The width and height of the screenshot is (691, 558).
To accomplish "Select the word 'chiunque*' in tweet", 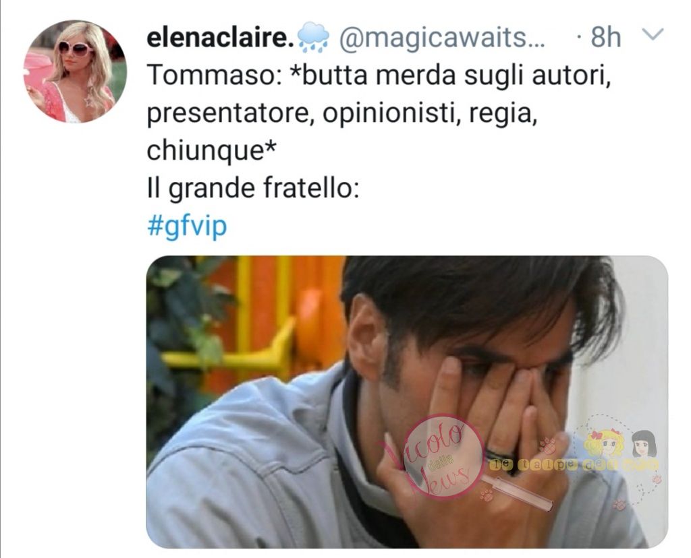I will (x=211, y=152).
